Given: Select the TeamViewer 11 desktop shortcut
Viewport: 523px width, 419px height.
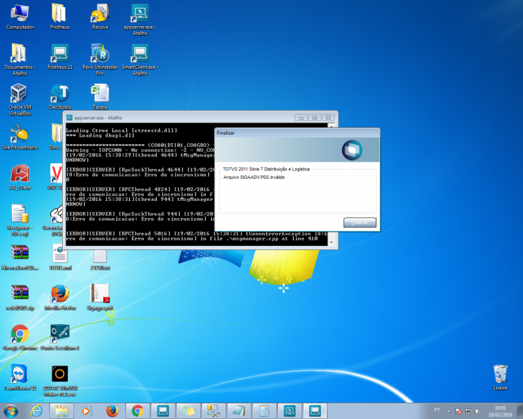Looking at the screenshot, I should point(20,378).
